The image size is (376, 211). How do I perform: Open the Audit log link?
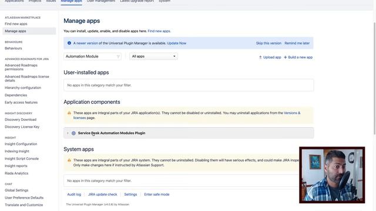pyautogui.click(x=74, y=195)
